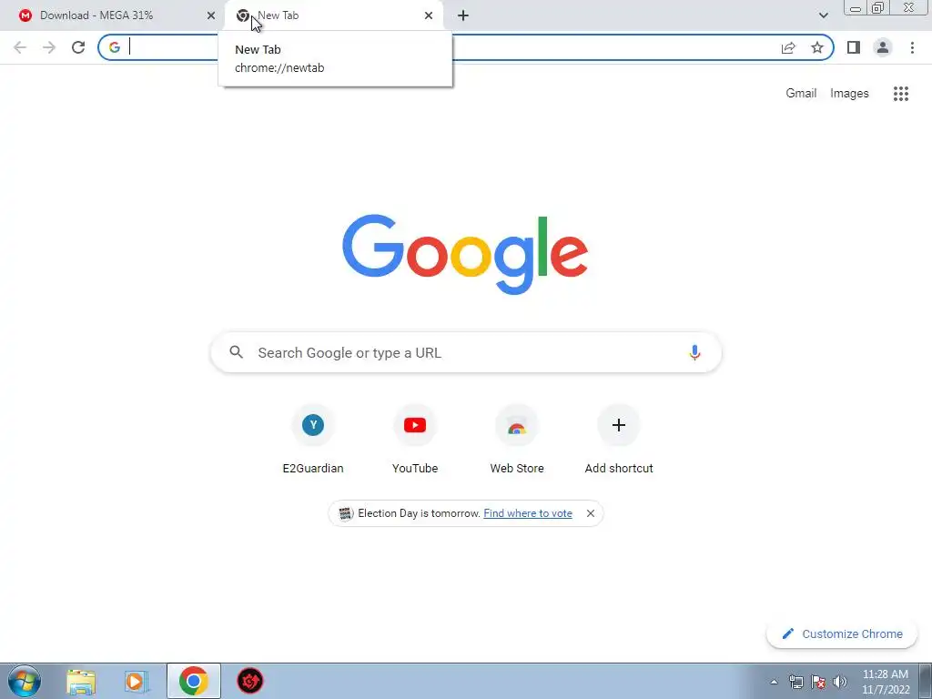Switch to the Download - MEGA 31% tab
This screenshot has height=699, width=932.
pos(113,15)
